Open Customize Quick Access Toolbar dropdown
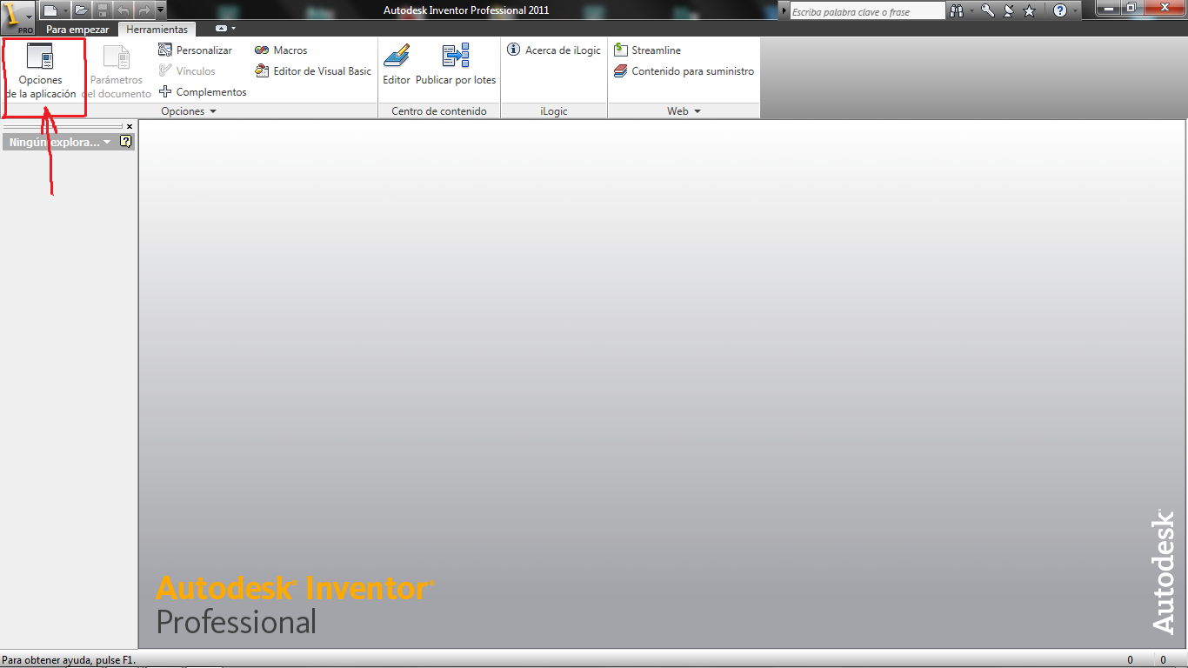Screen dimensions: 1188x668 (161, 10)
